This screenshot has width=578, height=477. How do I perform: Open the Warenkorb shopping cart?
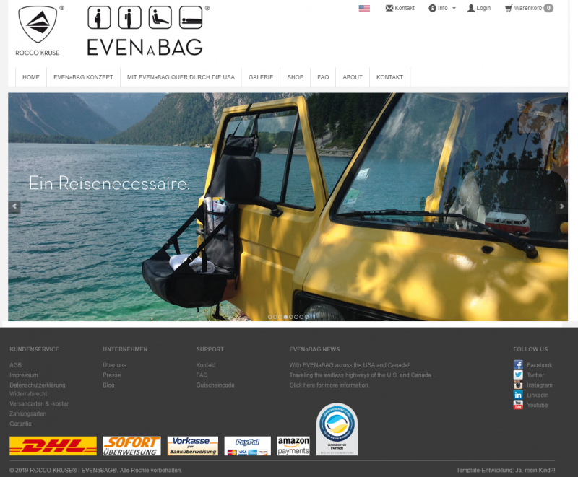[529, 8]
